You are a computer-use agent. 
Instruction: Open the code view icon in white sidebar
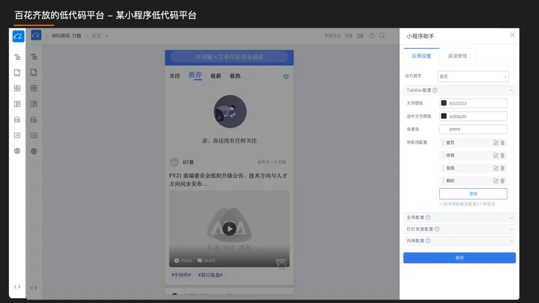tap(17, 287)
